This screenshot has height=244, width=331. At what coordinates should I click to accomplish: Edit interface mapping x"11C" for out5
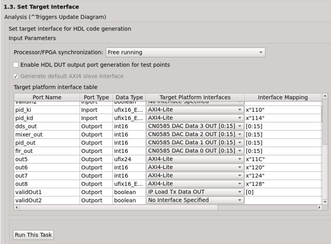click(282, 159)
